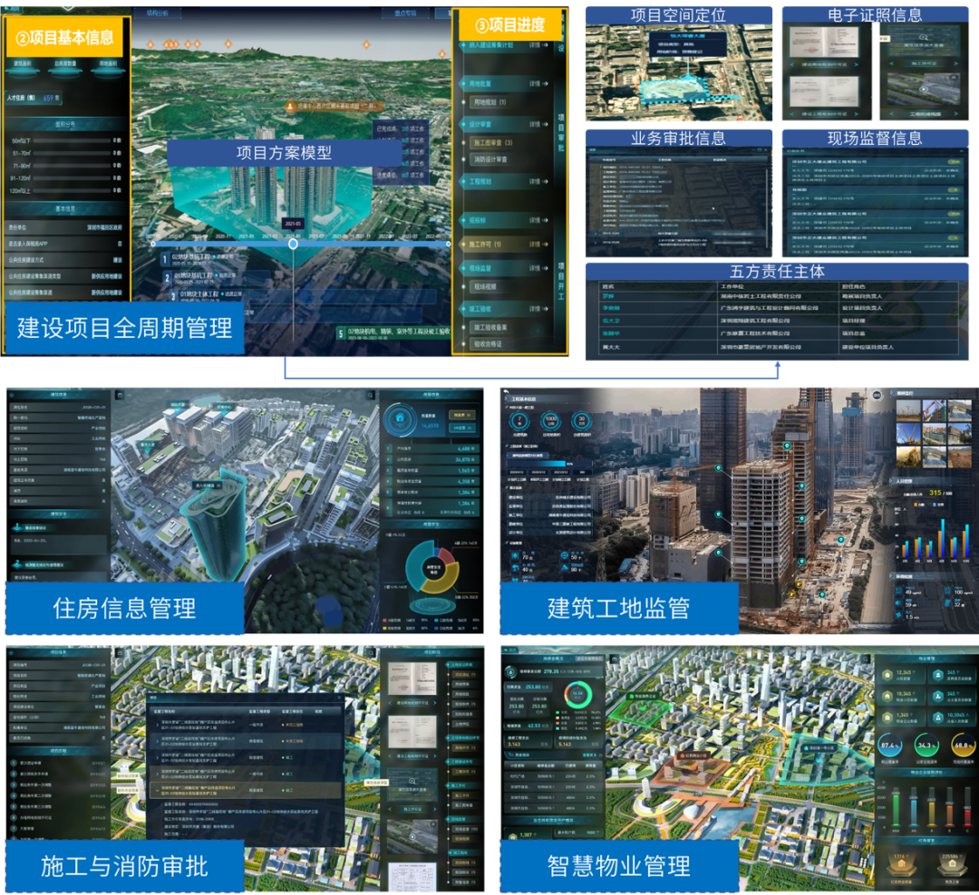Select the 施工图审查 (3) sub-item
This screenshot has width=979, height=895.
click(492, 143)
